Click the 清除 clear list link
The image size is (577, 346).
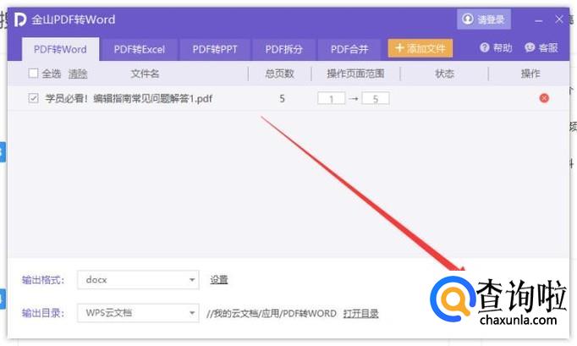coord(77,74)
